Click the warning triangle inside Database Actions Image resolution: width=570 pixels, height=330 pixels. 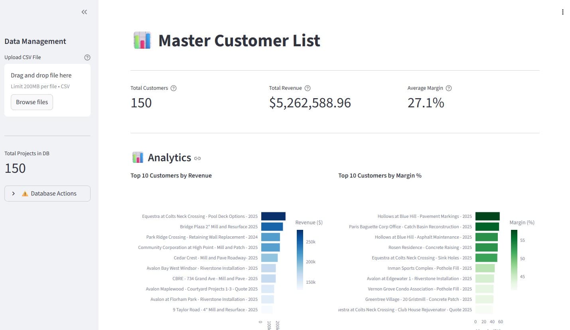tap(25, 193)
